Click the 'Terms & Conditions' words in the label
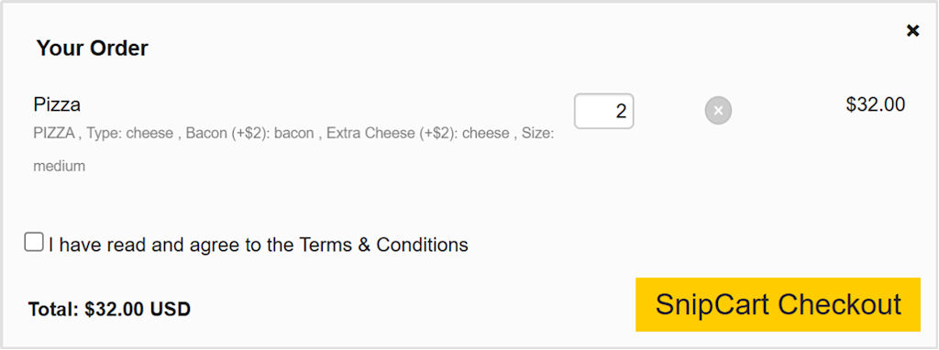This screenshot has height=350, width=939. [x=384, y=245]
